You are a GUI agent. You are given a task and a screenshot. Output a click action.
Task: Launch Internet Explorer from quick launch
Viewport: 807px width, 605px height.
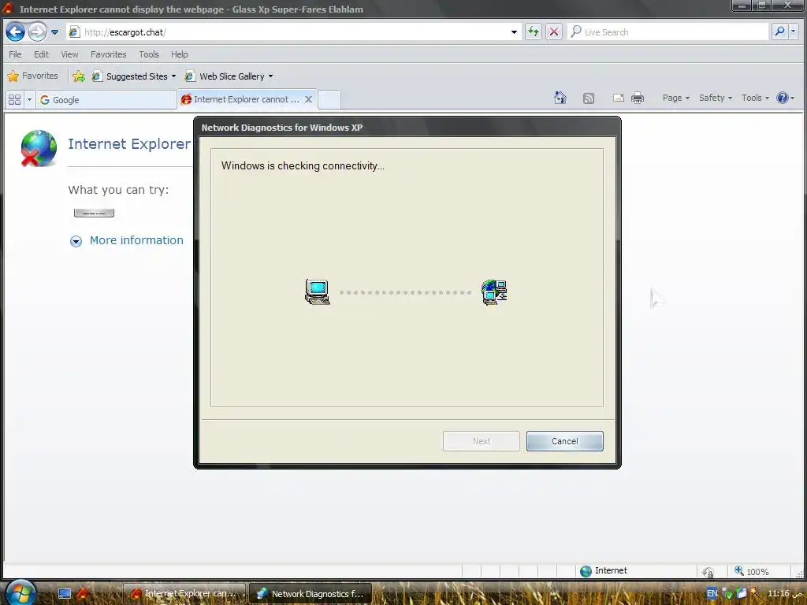pos(84,593)
